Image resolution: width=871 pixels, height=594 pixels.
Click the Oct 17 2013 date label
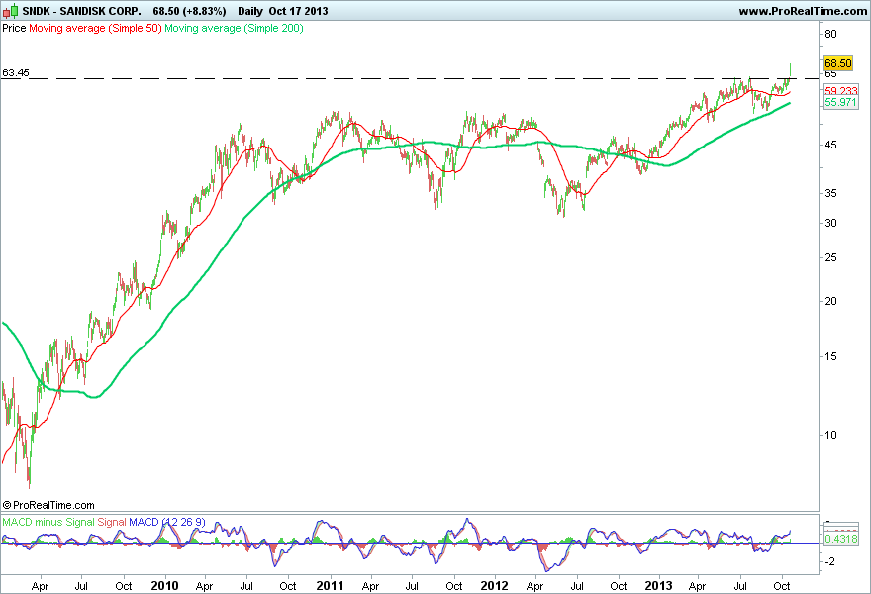[x=298, y=11]
